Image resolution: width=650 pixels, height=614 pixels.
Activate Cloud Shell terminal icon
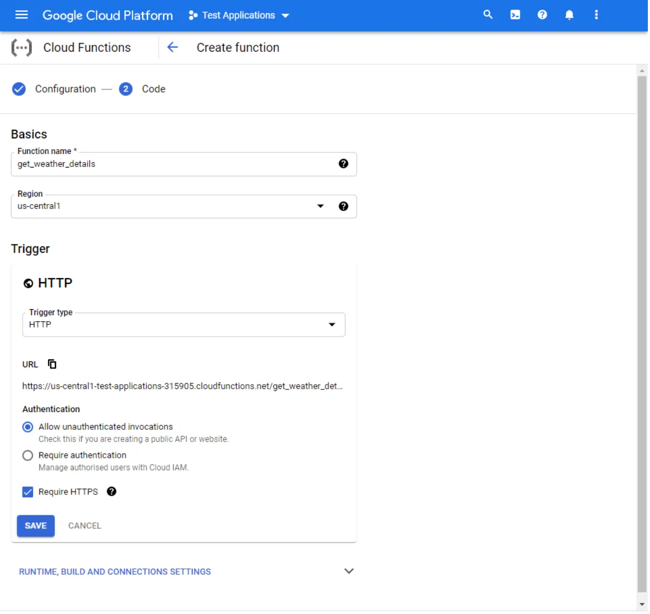click(515, 15)
